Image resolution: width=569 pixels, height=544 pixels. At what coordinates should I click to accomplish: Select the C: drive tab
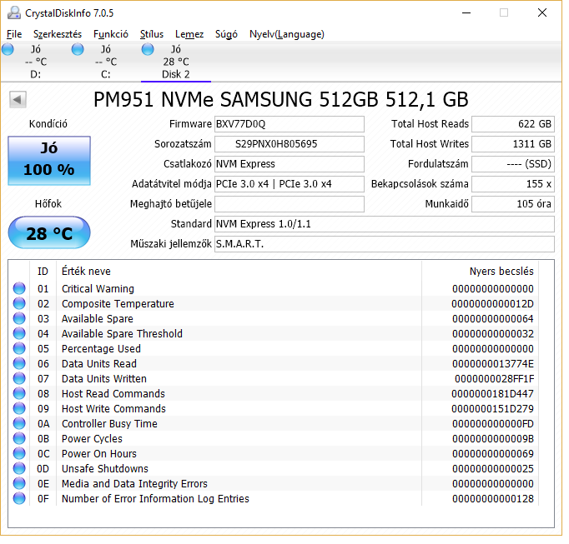(106, 62)
